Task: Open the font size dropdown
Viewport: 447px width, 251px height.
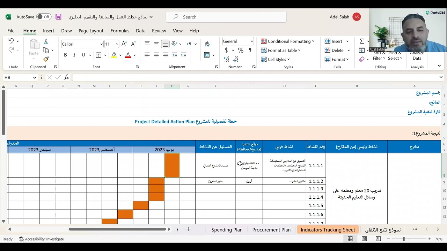Action: pos(117,44)
